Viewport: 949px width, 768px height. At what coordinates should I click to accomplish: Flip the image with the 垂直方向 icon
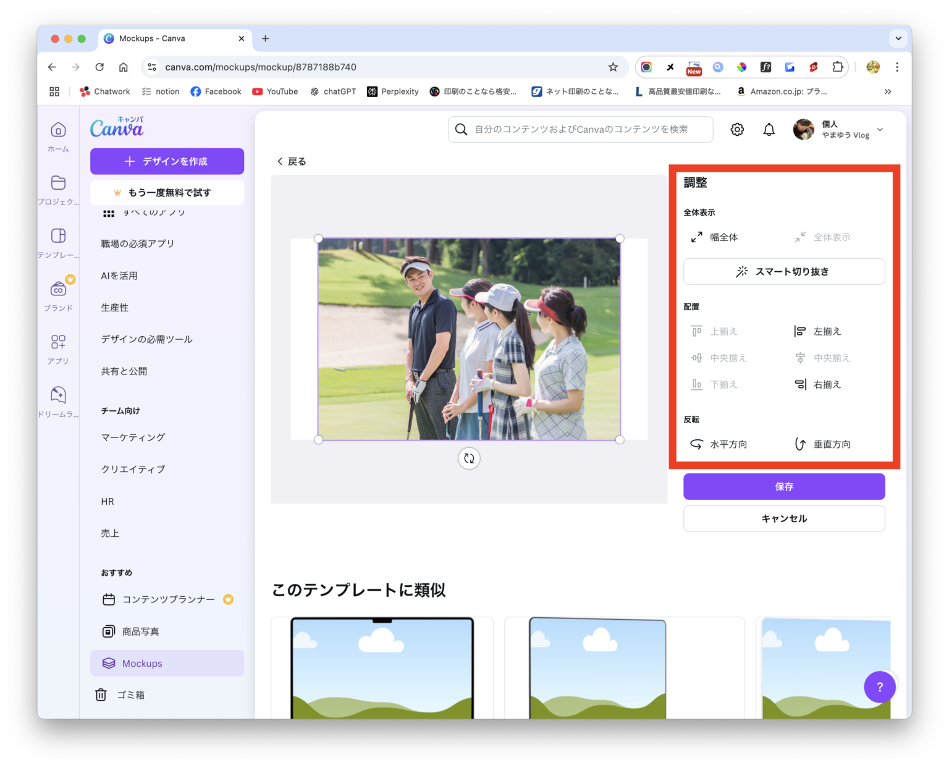[800, 444]
